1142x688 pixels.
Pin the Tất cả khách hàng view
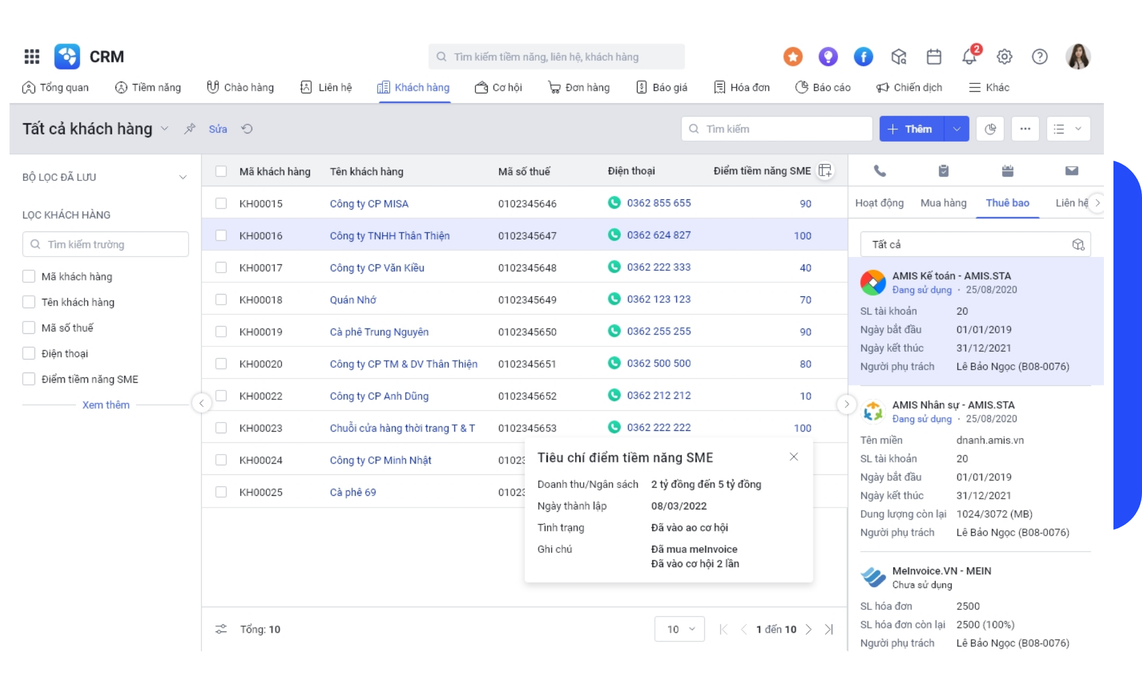coord(190,129)
